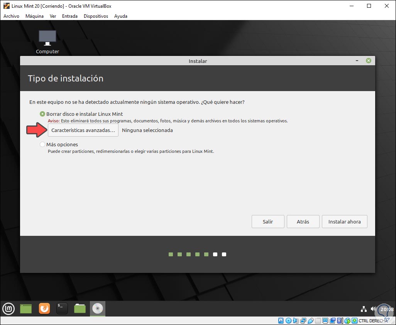Open the terminal from the panel
The image size is (396, 325).
(x=62, y=308)
